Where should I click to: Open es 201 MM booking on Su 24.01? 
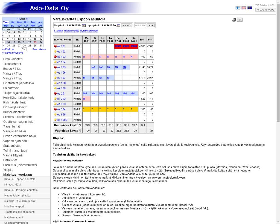tap(134, 94)
